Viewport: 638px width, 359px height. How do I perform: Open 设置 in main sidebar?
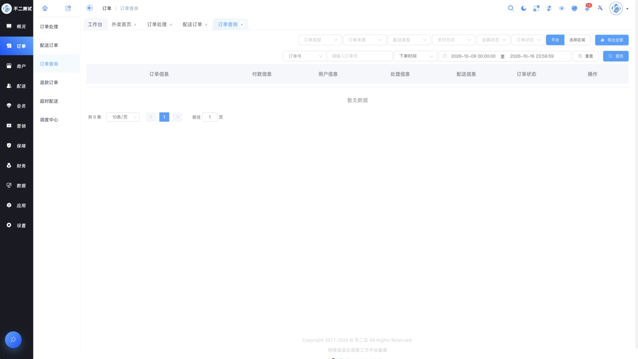(x=17, y=225)
